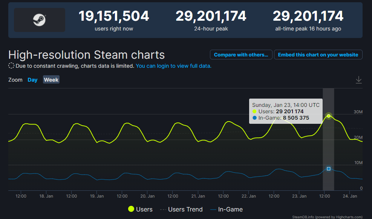Click the 23. Jan axis label
This screenshot has height=219, width=372.
299,196
